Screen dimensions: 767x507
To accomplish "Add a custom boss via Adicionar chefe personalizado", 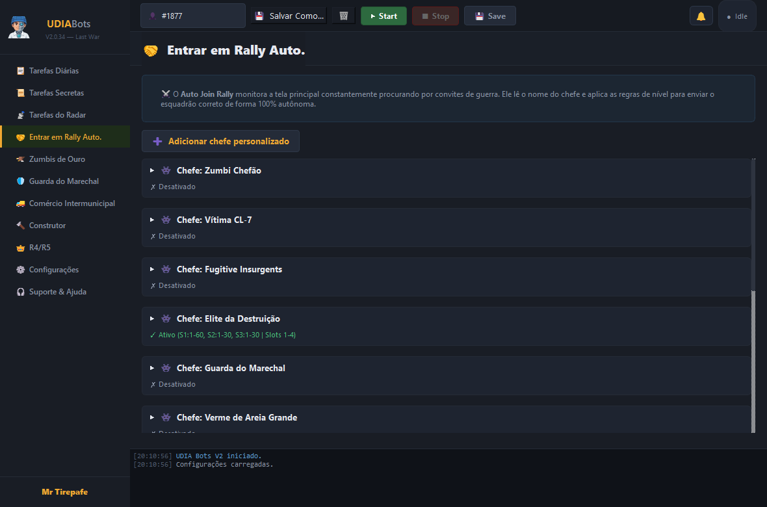I will [220, 141].
